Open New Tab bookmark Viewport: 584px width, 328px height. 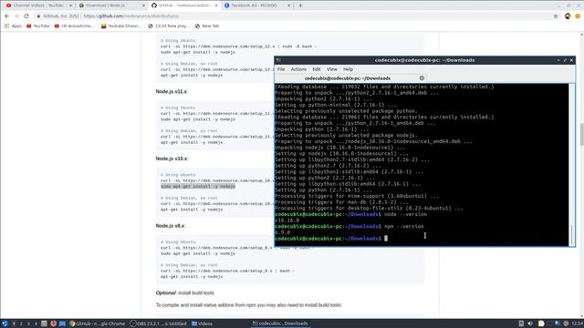(207, 26)
